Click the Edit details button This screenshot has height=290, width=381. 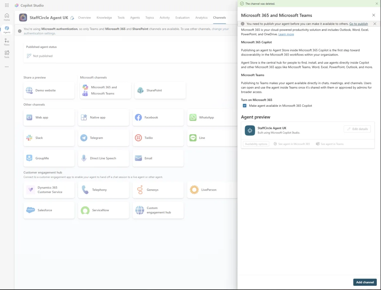(x=357, y=129)
